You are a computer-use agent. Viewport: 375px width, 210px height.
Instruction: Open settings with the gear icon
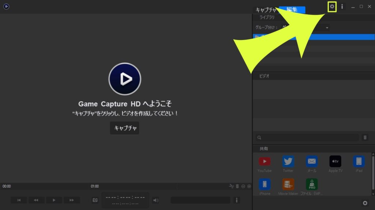332,7
